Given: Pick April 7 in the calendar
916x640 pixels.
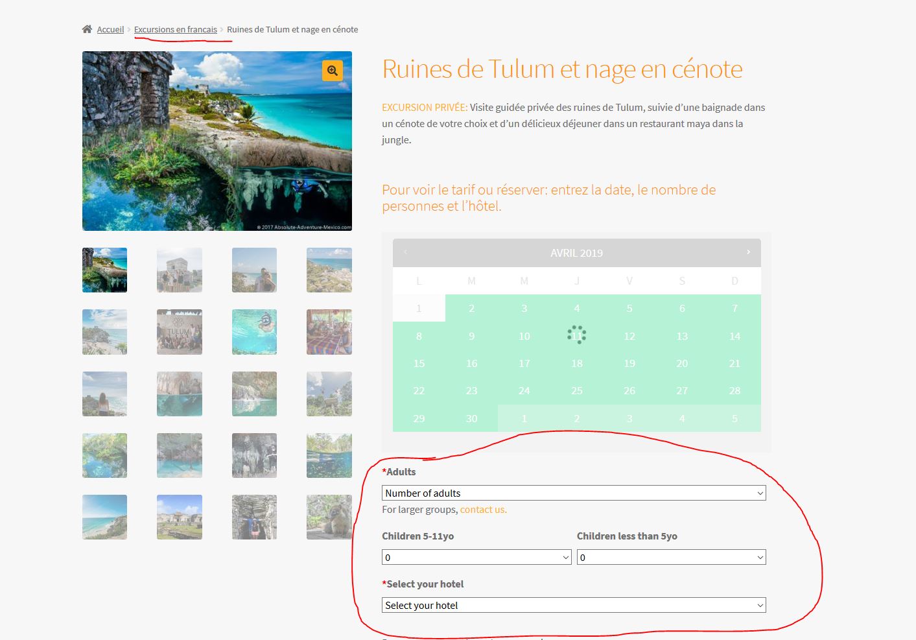Looking at the screenshot, I should 734,308.
